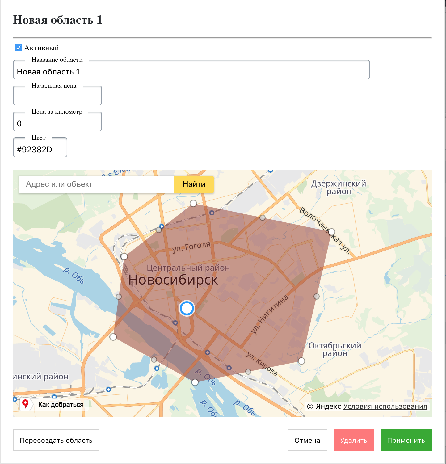Click the Адрес или объект search box
The height and width of the screenshot is (464, 446).
click(97, 184)
